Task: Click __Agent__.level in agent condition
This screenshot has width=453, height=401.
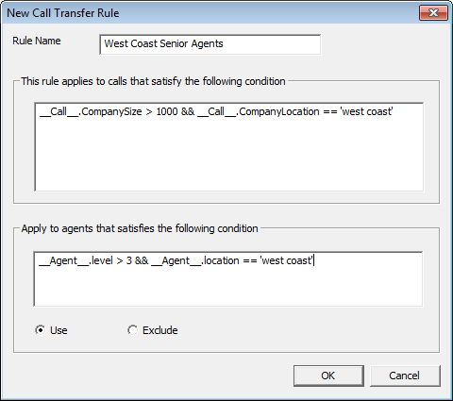Action: click(x=75, y=260)
